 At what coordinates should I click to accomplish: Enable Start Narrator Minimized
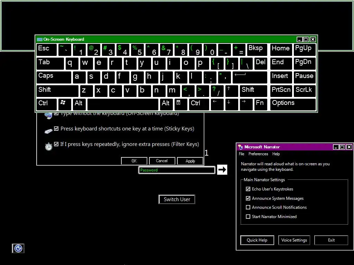click(x=248, y=216)
